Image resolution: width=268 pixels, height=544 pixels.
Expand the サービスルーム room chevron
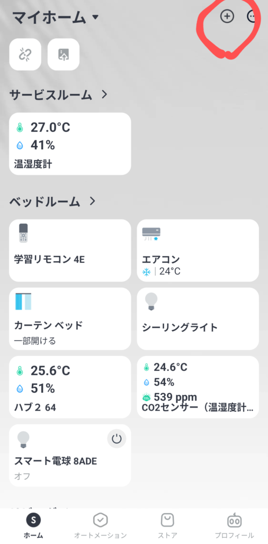(x=105, y=95)
